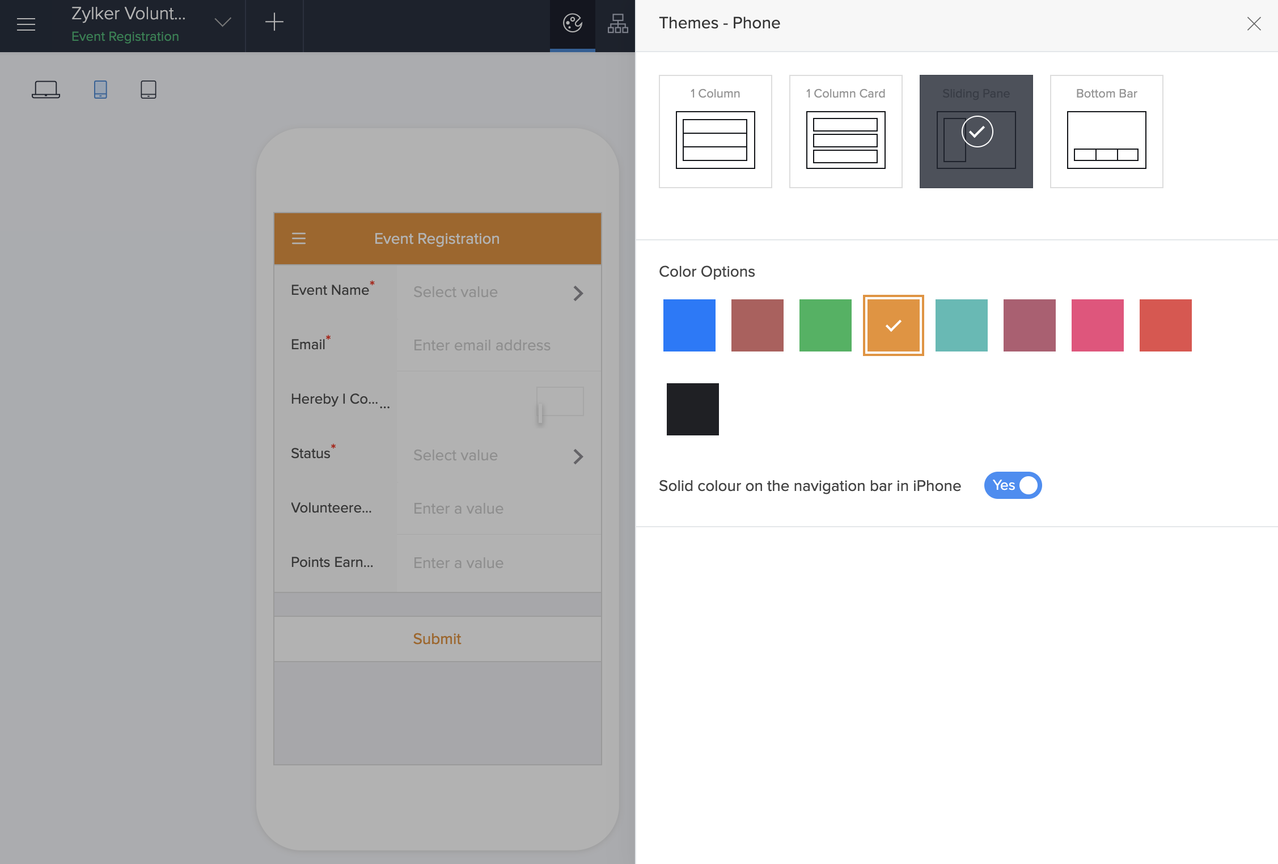Toggle solid colour navigation bar switch
Viewport: 1278px width, 864px height.
tap(1013, 485)
